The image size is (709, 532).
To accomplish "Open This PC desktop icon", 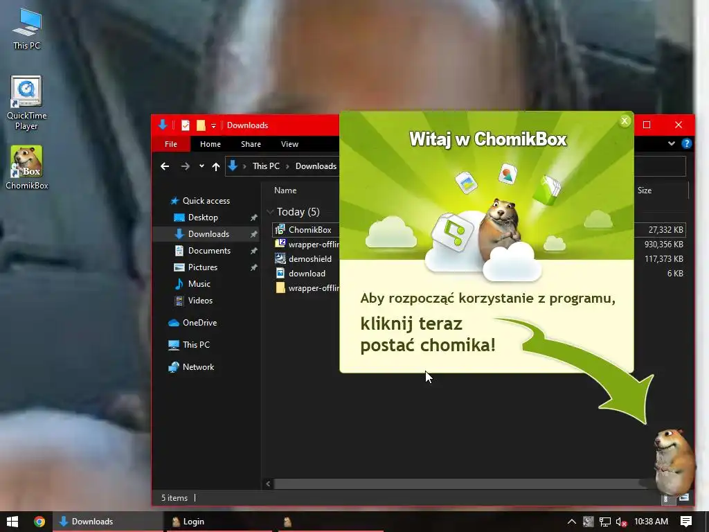I will coord(27,29).
